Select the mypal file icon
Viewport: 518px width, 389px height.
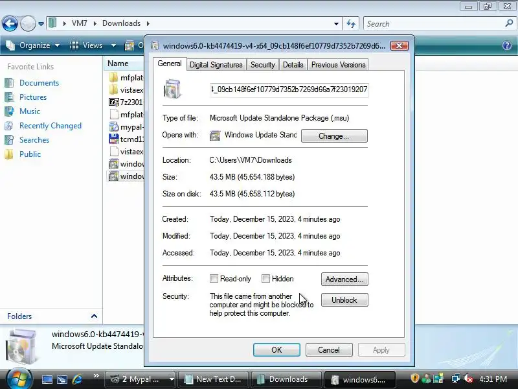point(114,126)
